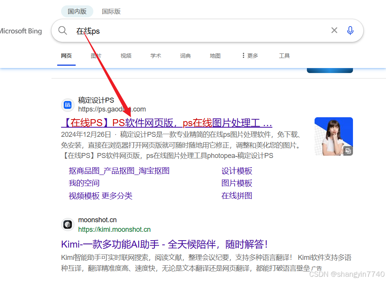This screenshot has width=386, height=281.
Task: Open the girl thumbnail image
Action: 333,136
